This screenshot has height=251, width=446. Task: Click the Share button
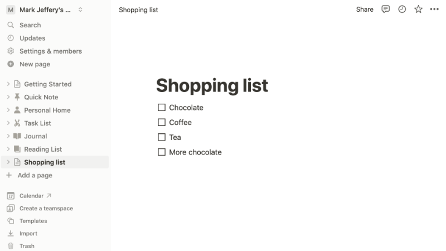pyautogui.click(x=365, y=9)
